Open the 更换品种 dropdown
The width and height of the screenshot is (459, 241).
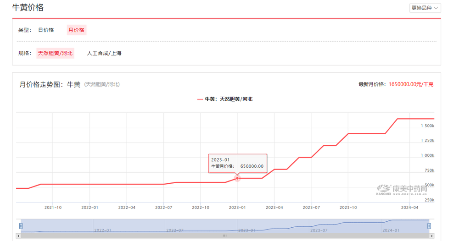point(425,8)
